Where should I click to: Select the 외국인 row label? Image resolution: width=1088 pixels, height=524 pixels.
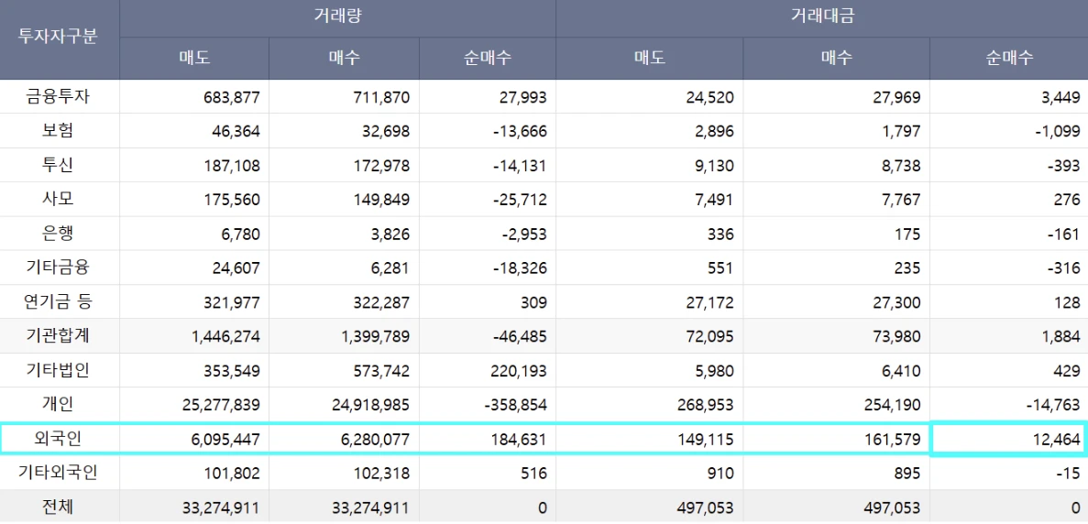[59, 439]
